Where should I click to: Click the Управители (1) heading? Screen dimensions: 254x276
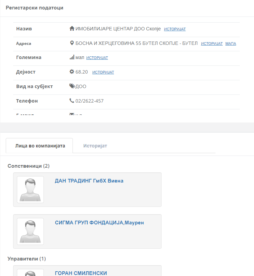click(27, 258)
